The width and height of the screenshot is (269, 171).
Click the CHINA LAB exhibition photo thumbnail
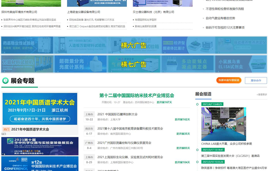[x=223, y=124]
